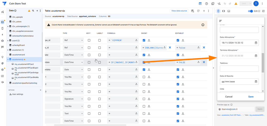267x126 pixels.
Task: Click View data source button
Action: [x=179, y=11]
